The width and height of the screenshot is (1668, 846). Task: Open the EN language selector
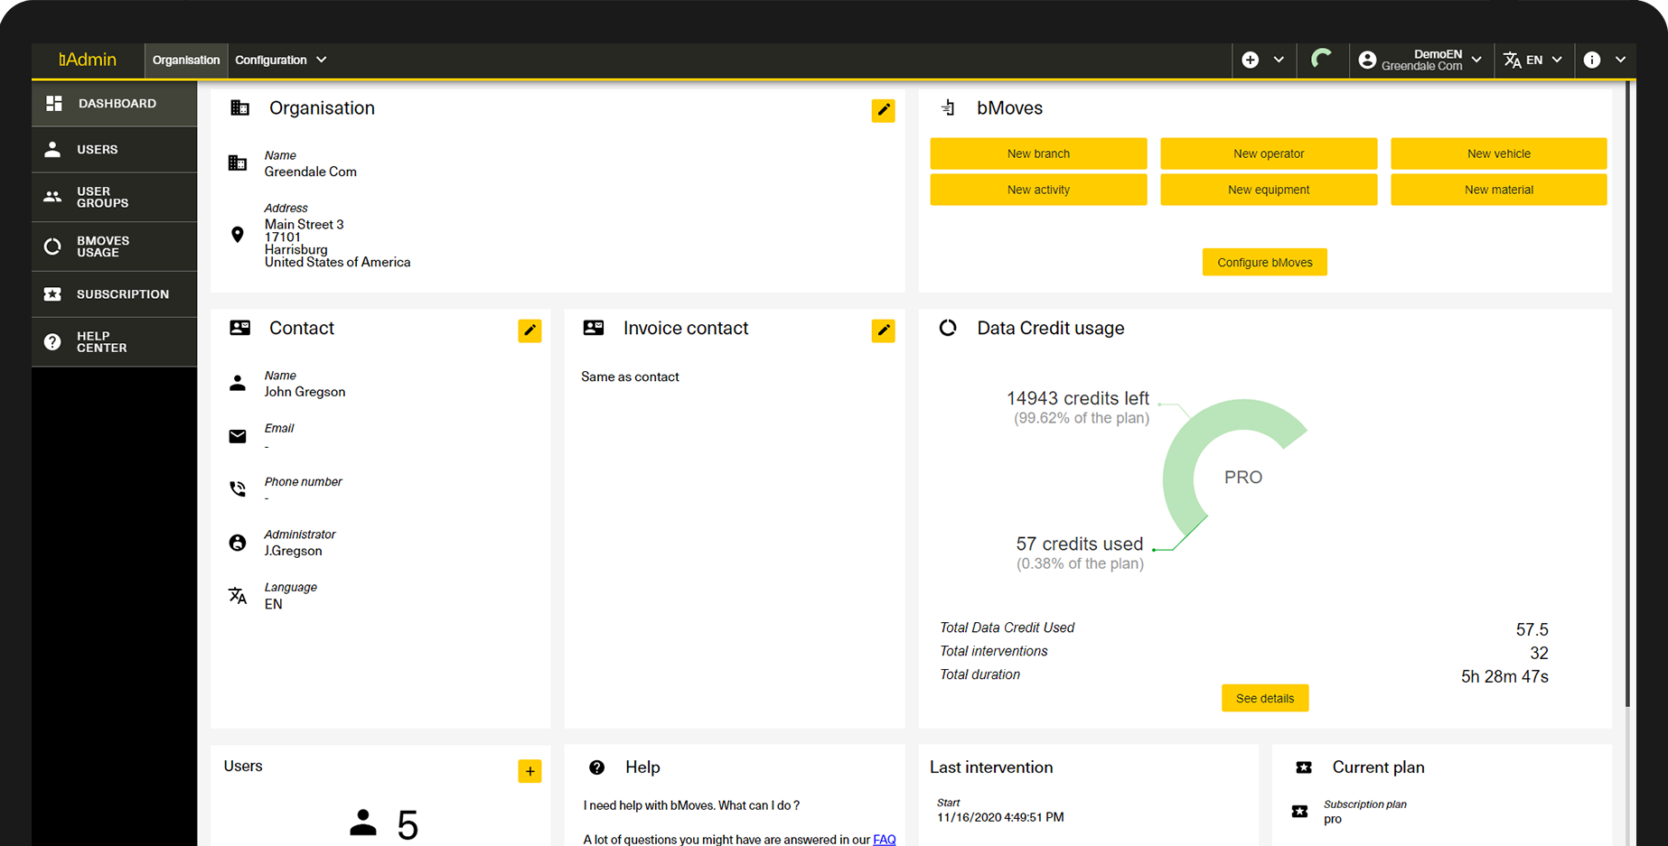tap(1532, 60)
